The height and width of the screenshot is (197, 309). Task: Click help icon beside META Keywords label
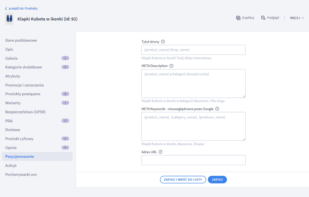click(217, 109)
